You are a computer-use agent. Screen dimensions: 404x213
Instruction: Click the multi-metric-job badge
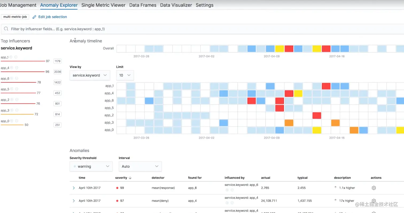coord(15,17)
